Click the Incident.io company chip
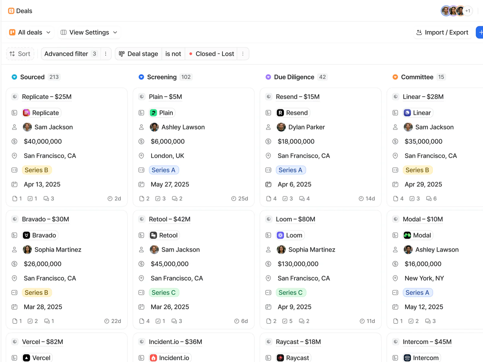483x362 pixels. click(x=170, y=358)
